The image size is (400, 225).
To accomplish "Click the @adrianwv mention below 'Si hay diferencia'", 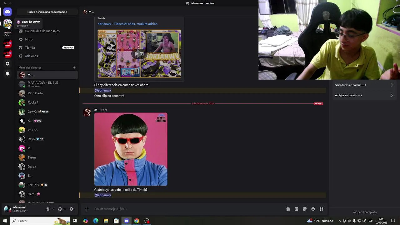I will pos(103,90).
